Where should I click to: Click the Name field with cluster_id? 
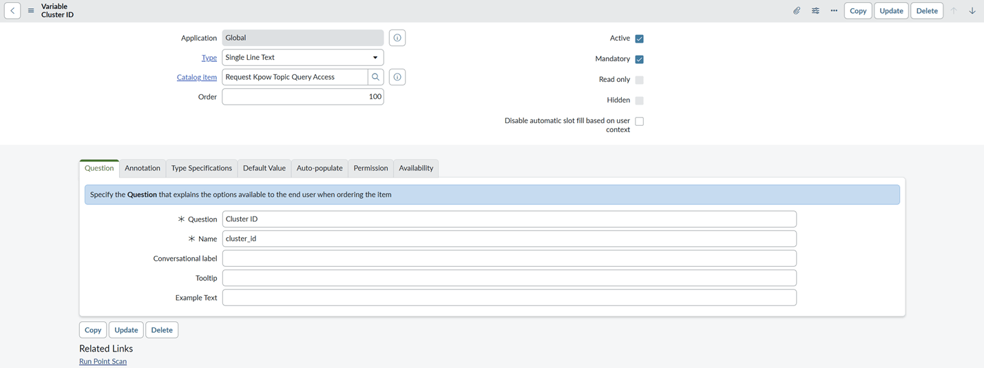tap(510, 239)
